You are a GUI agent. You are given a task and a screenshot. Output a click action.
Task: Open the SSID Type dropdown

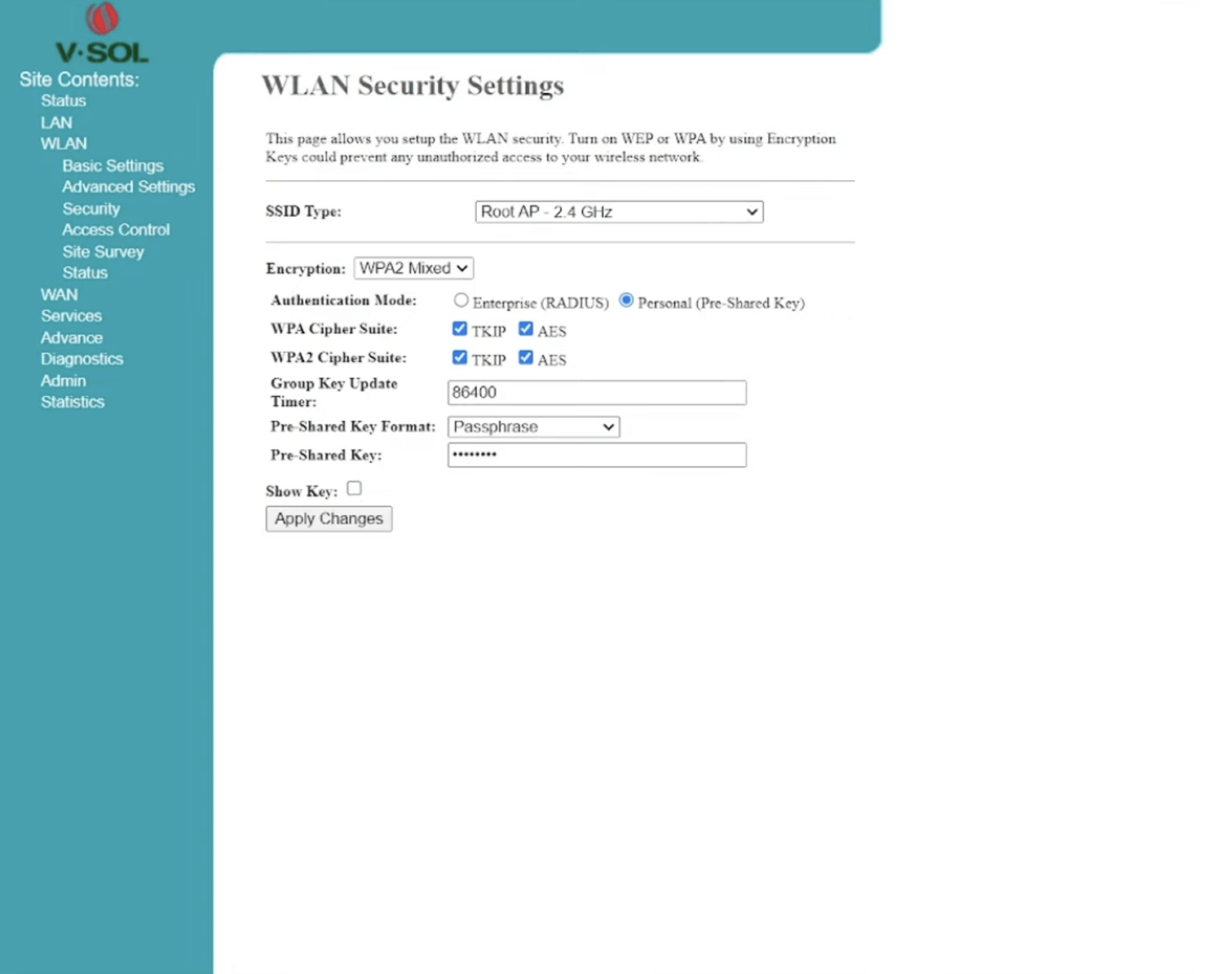(619, 212)
